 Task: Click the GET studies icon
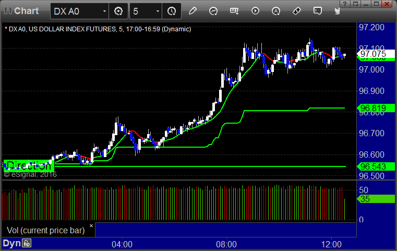pos(234,10)
